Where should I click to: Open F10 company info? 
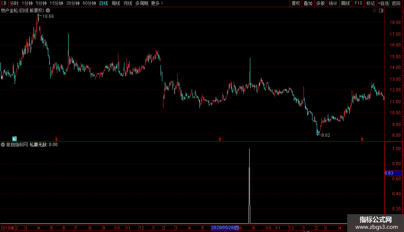pos(358,3)
